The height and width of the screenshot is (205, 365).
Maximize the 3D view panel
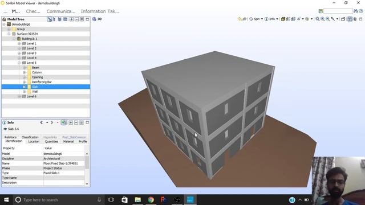[360, 19]
